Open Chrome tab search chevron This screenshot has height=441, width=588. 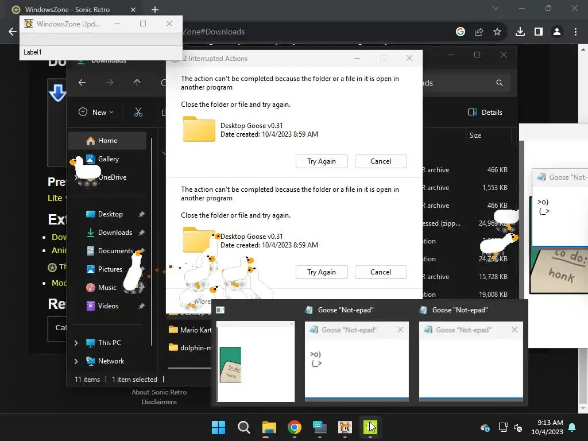(x=496, y=8)
